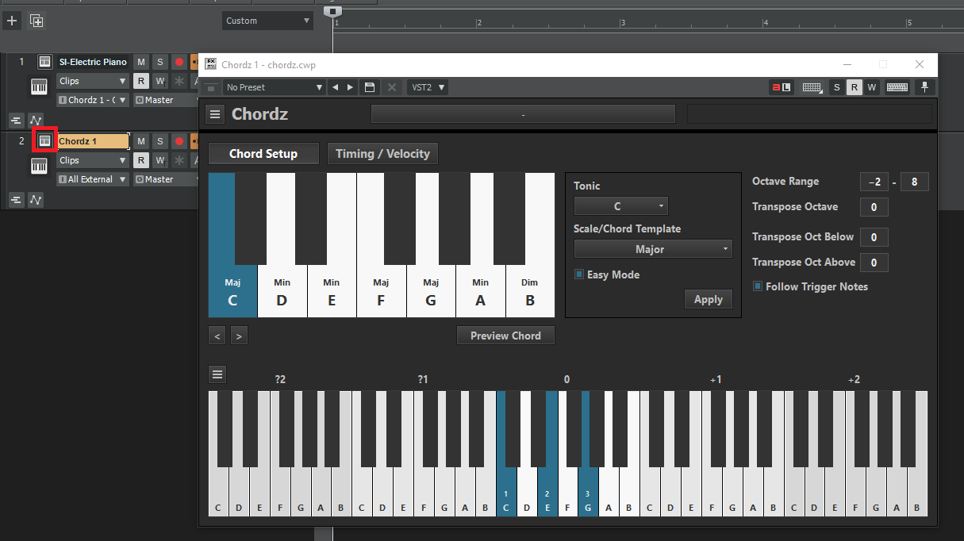Click the Transpose Octave value field

point(874,207)
